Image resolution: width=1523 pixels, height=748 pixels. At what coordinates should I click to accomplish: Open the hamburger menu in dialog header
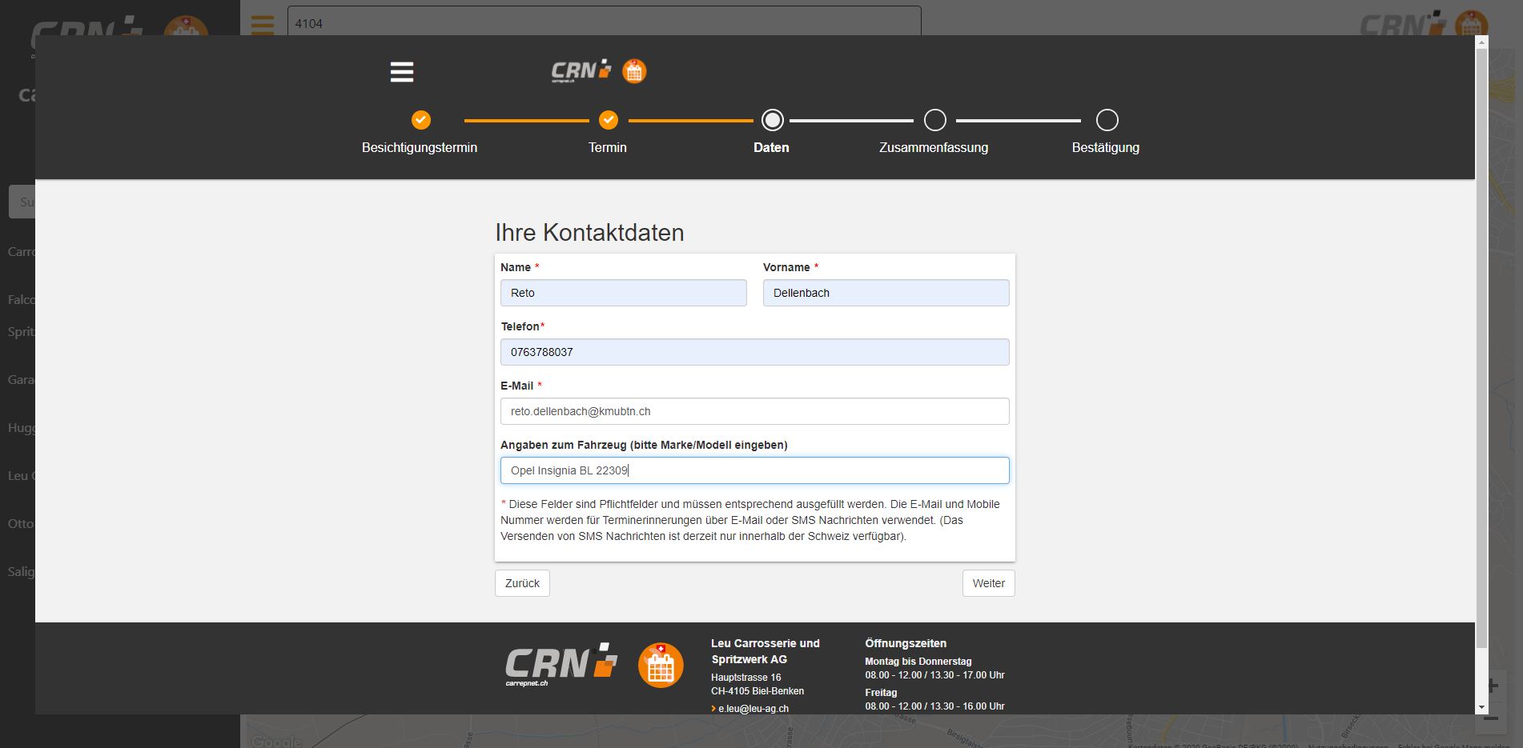[x=401, y=72]
